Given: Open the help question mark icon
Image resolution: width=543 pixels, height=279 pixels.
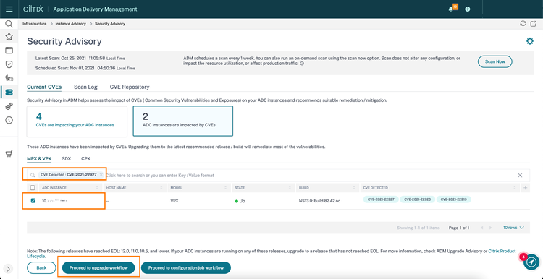Looking at the screenshot, I should (x=468, y=9).
